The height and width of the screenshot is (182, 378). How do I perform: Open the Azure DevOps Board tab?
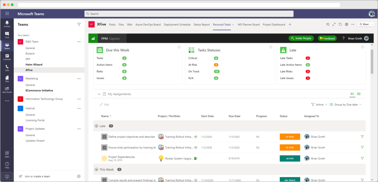click(x=148, y=25)
